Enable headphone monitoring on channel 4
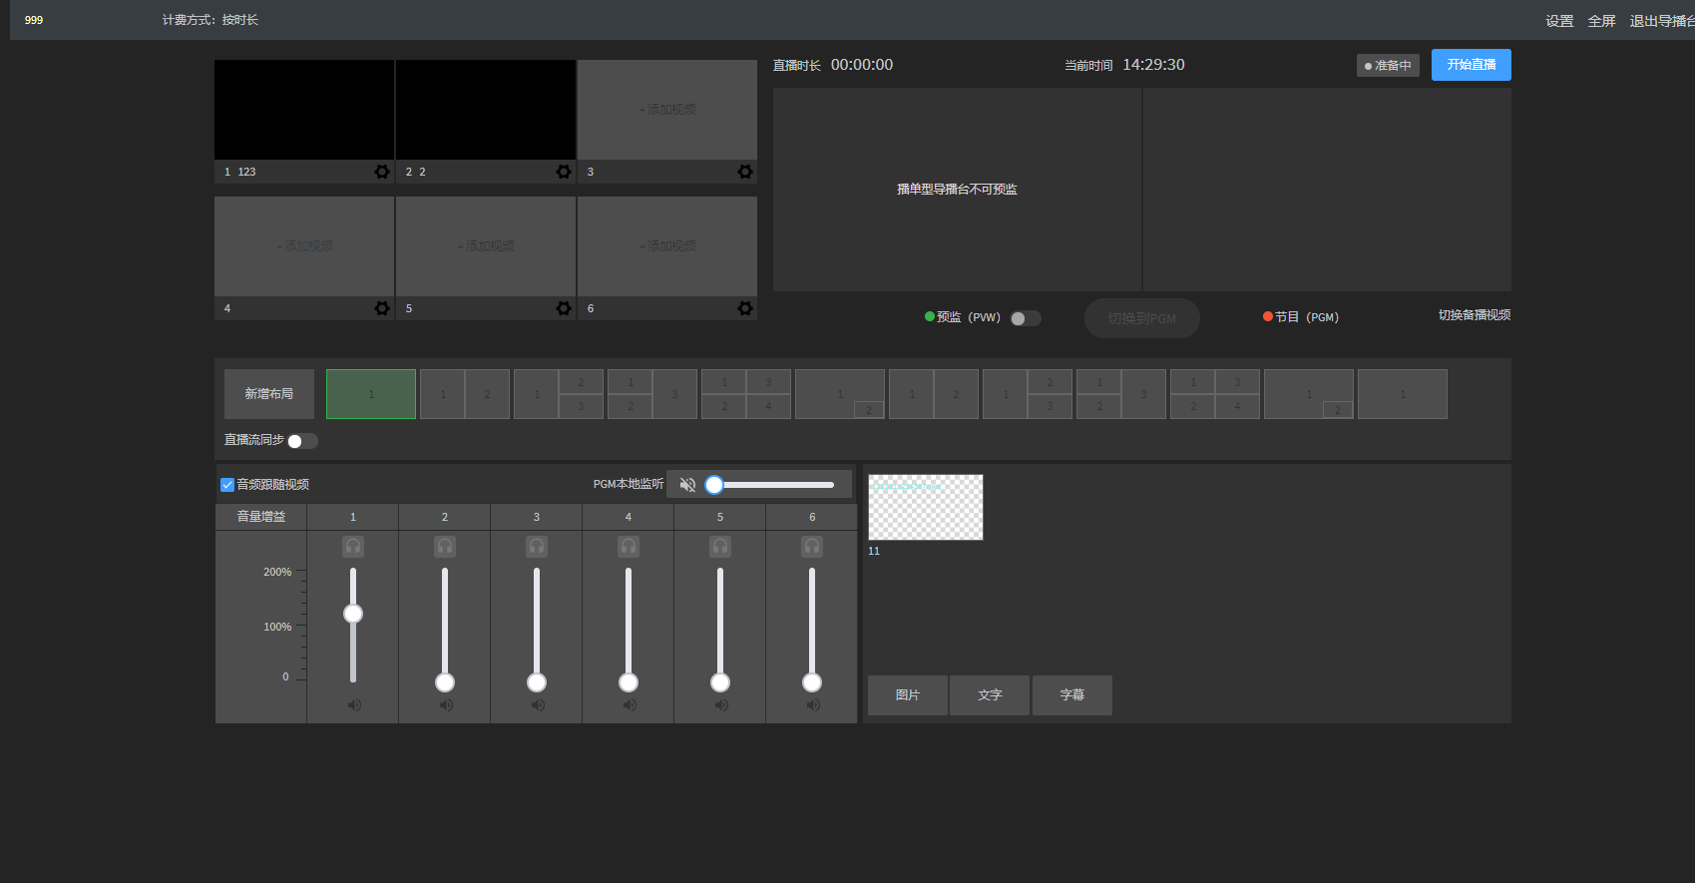Screen dimensions: 1695x883 click(x=629, y=547)
